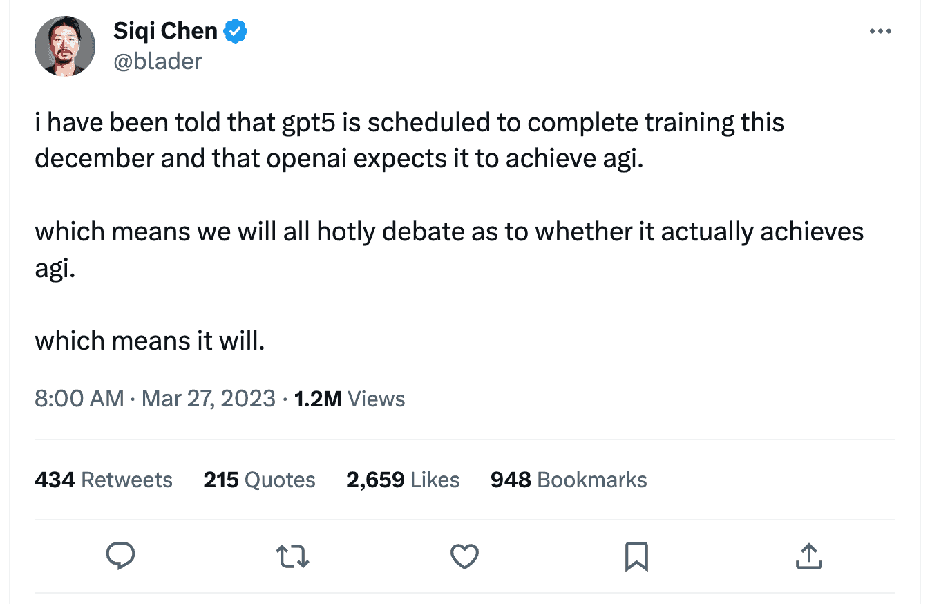This screenshot has width=930, height=604.
Task: Show the 2,659 Likes list
Action: coord(403,480)
